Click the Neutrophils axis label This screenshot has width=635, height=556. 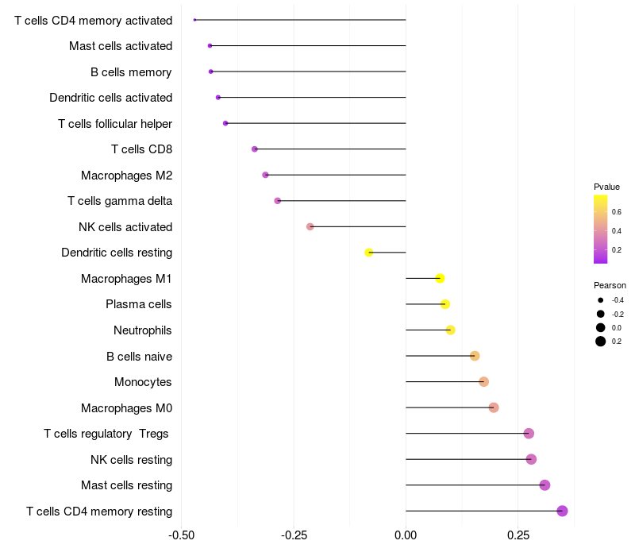click(x=143, y=330)
